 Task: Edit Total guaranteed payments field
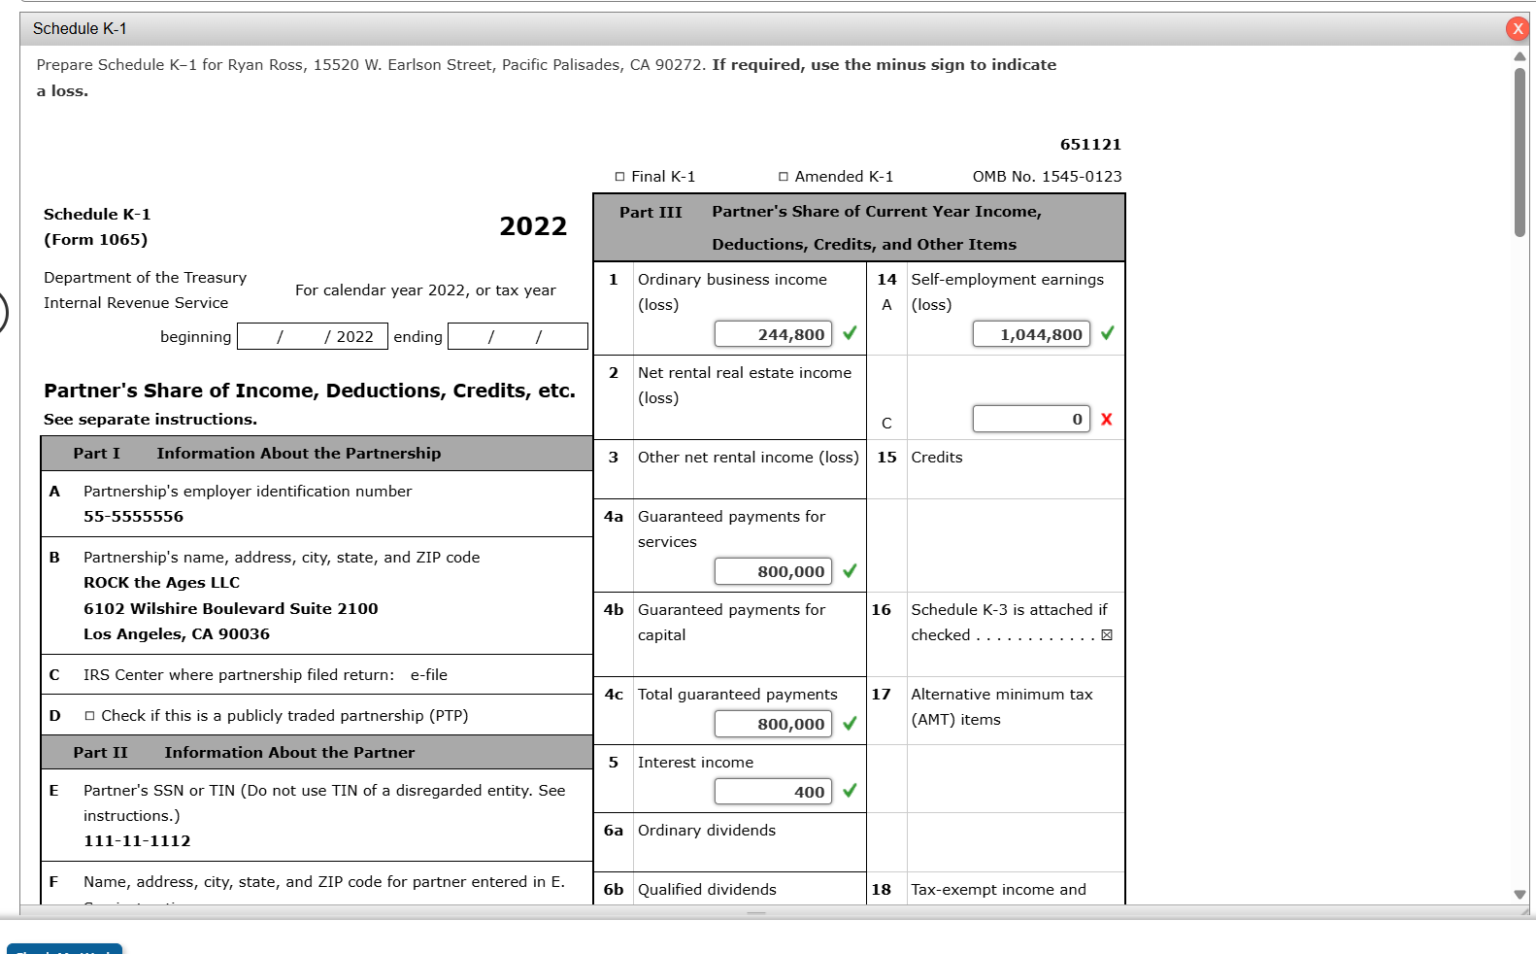pyautogui.click(x=773, y=724)
